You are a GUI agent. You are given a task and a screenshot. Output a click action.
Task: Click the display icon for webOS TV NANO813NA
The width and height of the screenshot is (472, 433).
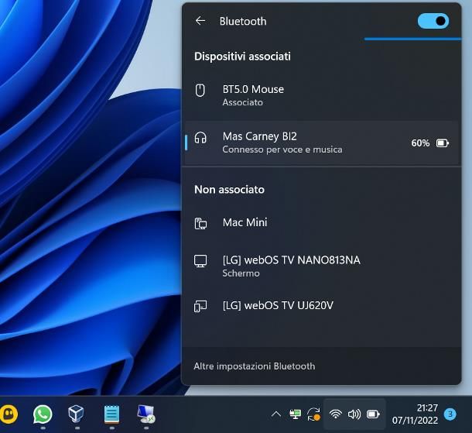tap(200, 261)
